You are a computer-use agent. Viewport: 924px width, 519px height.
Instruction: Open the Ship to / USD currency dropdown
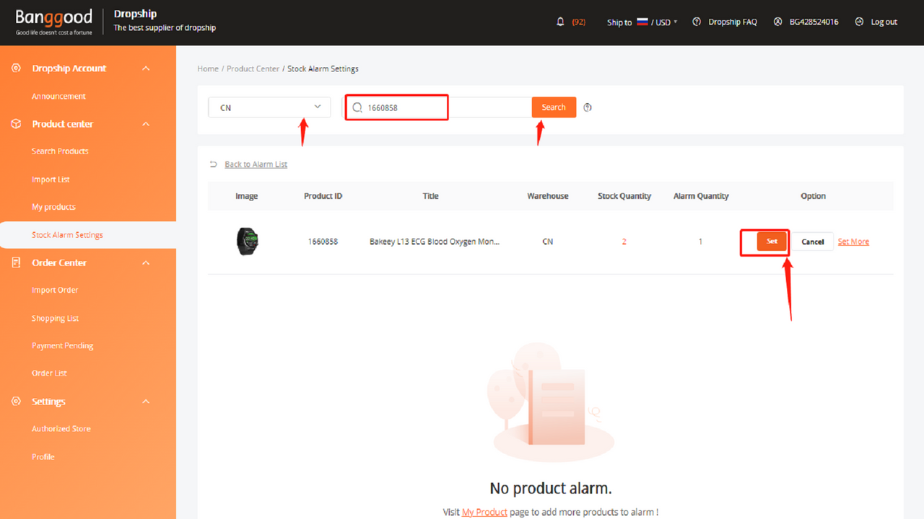point(642,22)
